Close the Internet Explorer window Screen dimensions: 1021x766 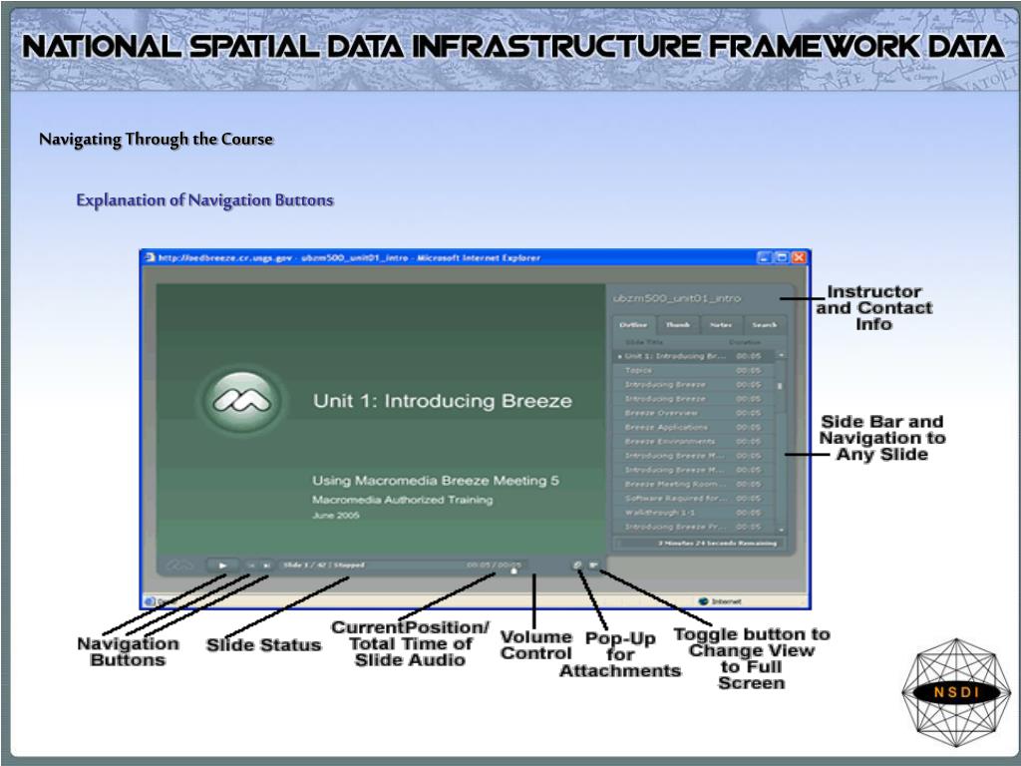pyautogui.click(x=799, y=257)
